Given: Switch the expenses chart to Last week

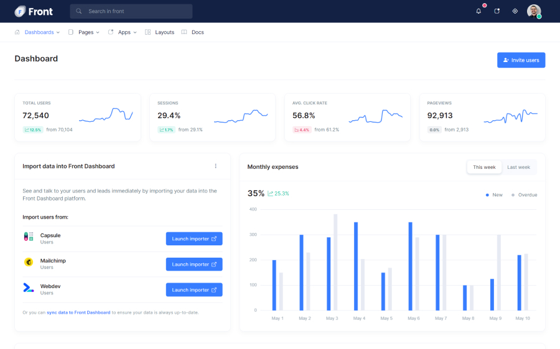Looking at the screenshot, I should pyautogui.click(x=518, y=167).
